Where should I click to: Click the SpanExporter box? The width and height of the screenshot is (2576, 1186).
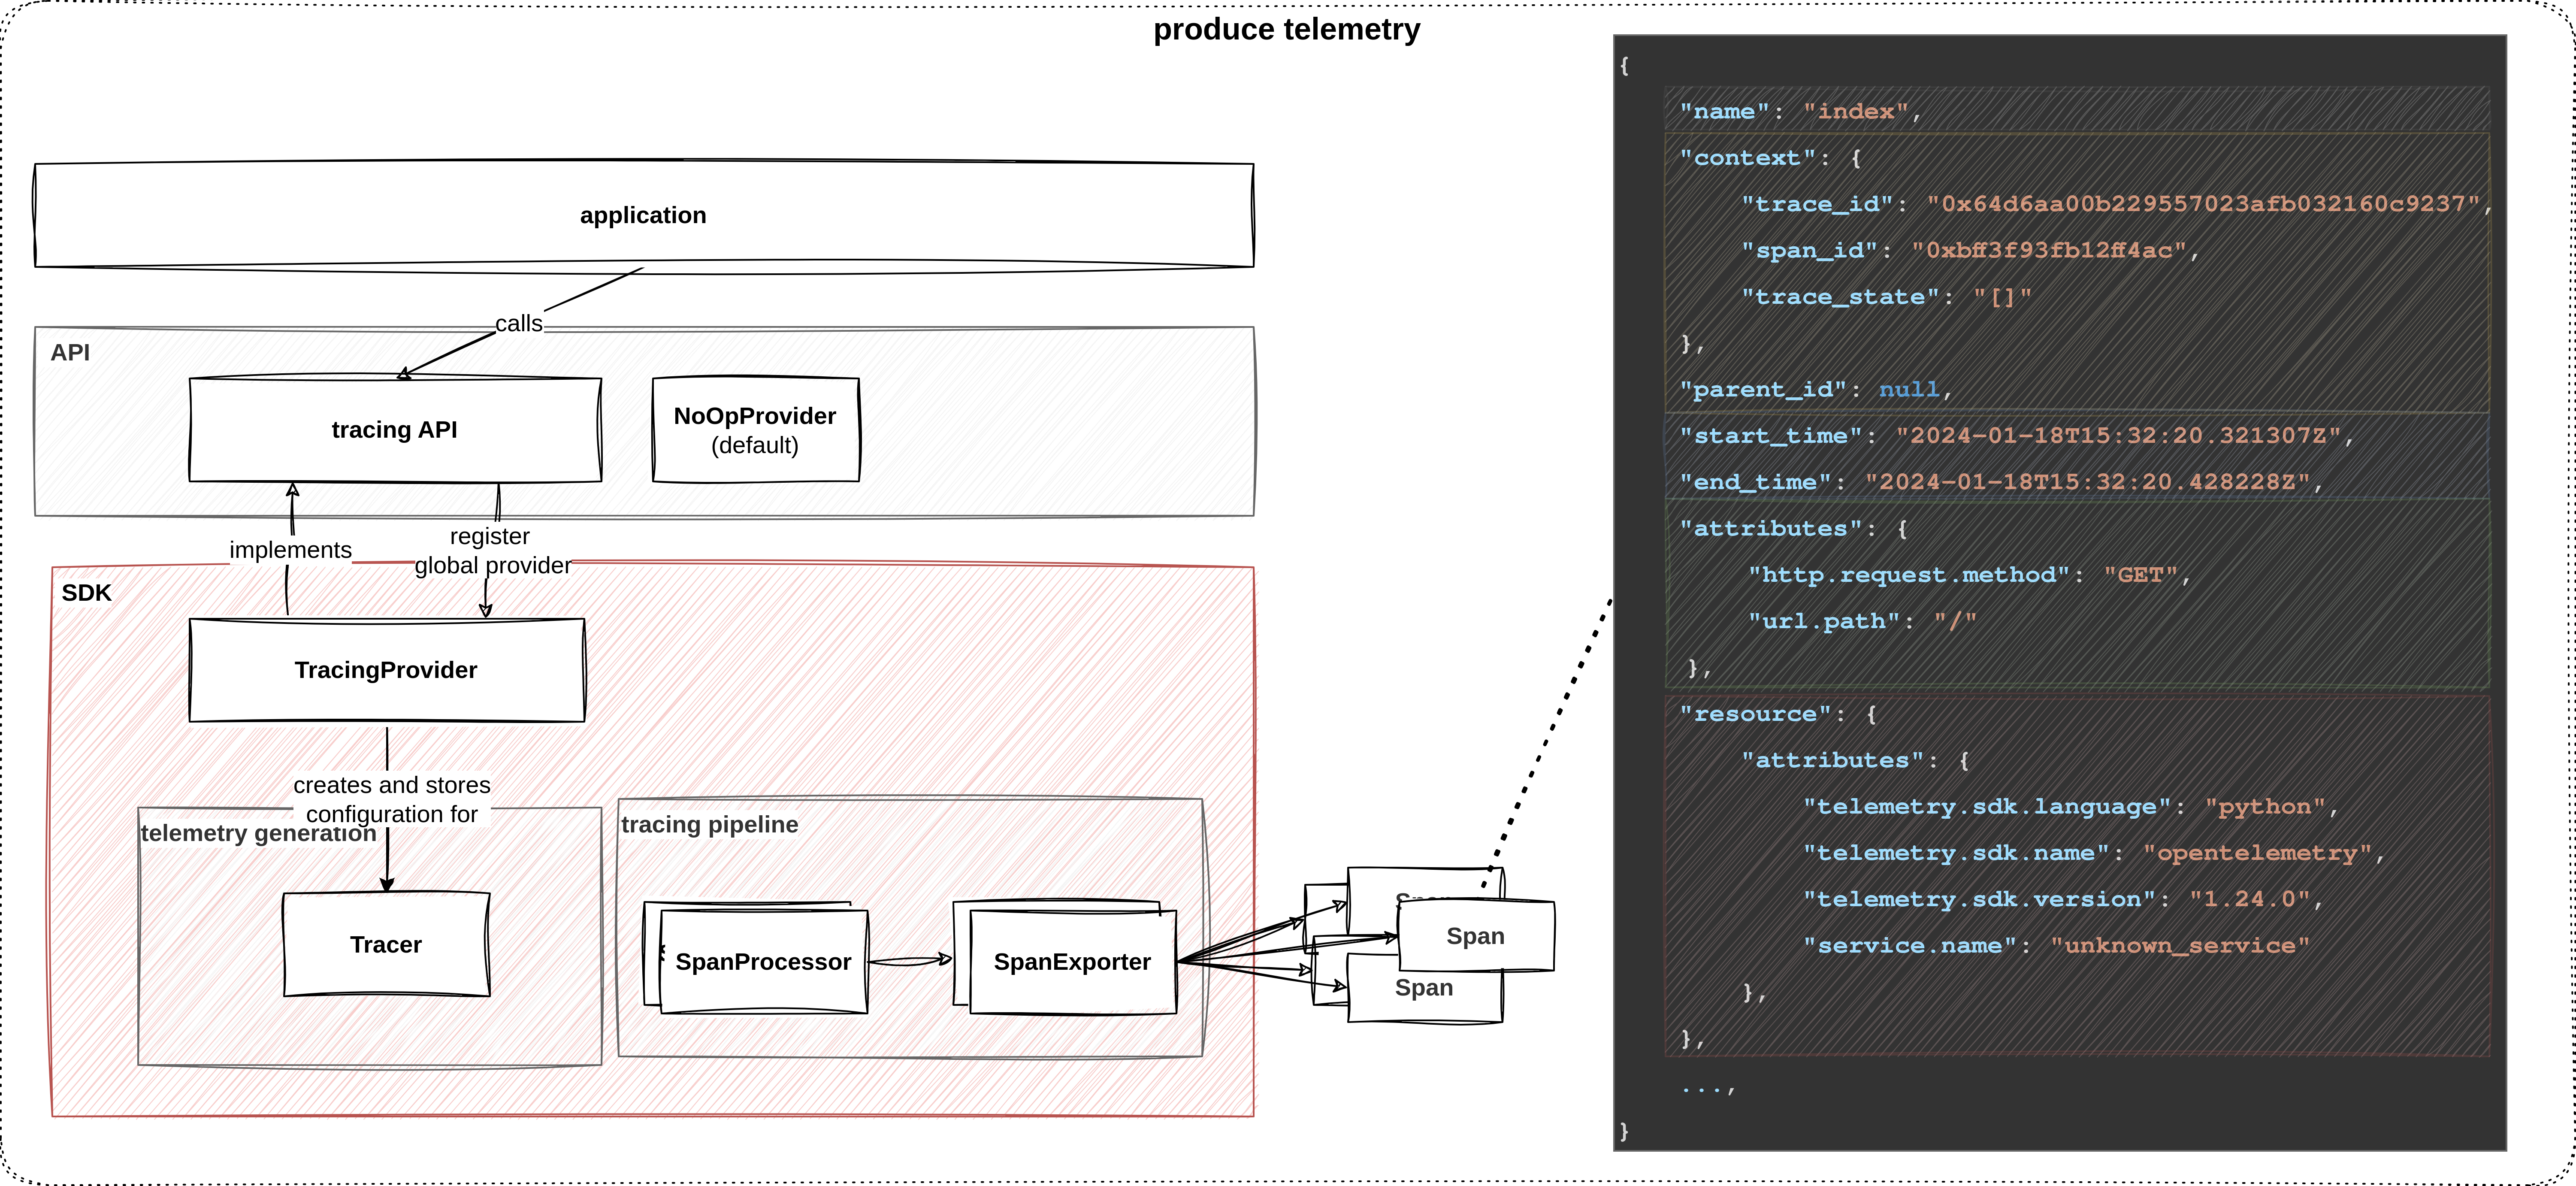[x=1073, y=962]
